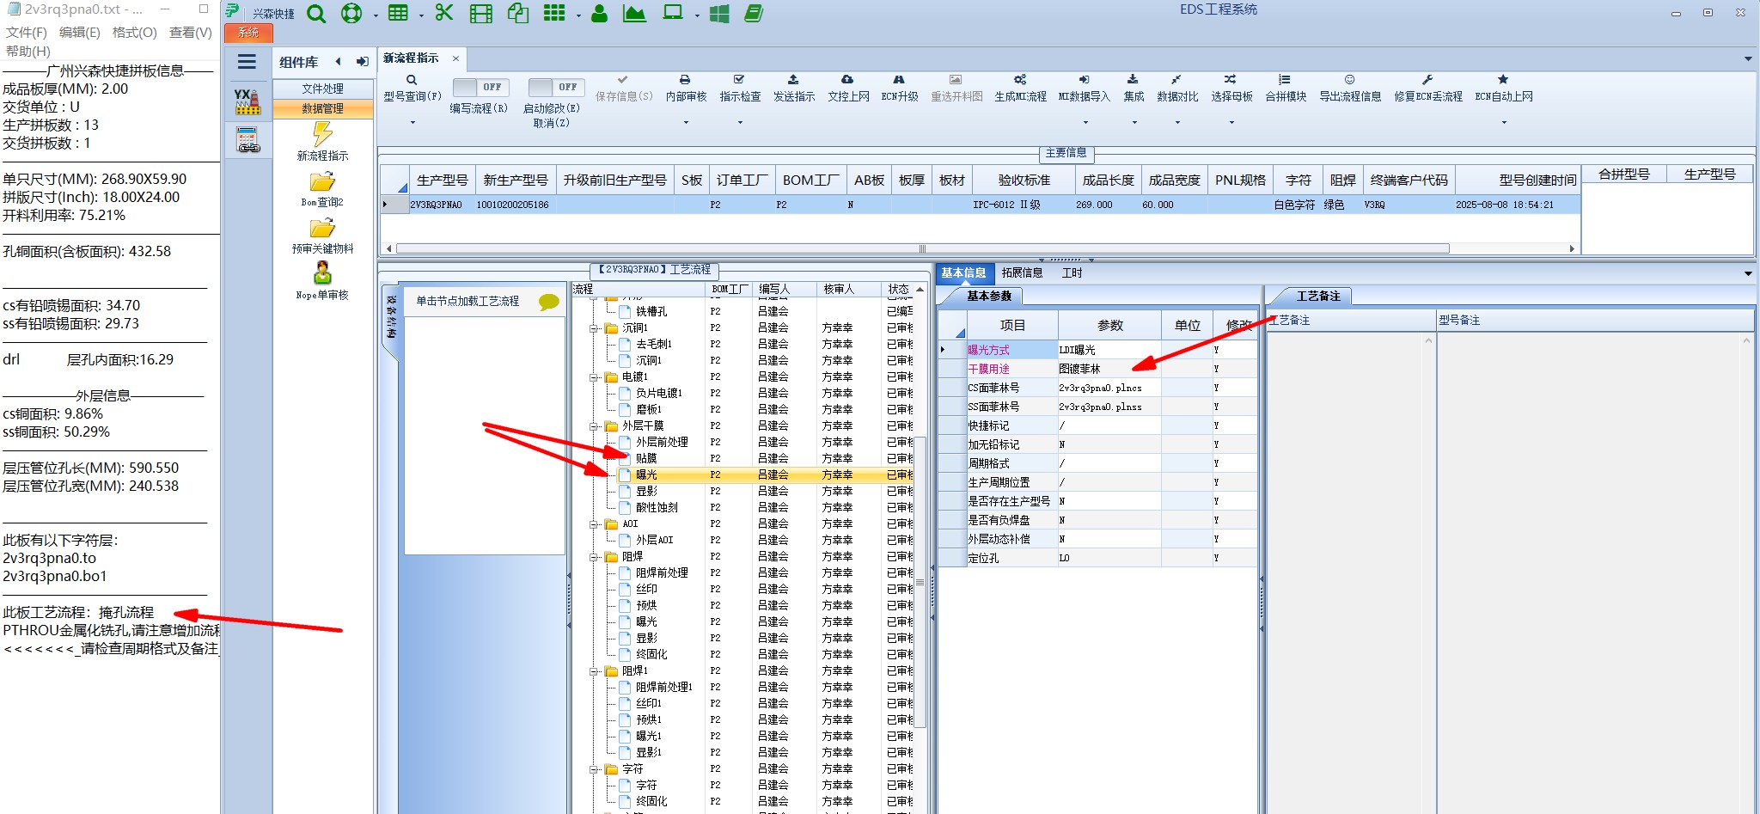Viewport: 1760px width, 814px height.
Task: Click the green table grid icon
Action: coord(398,14)
